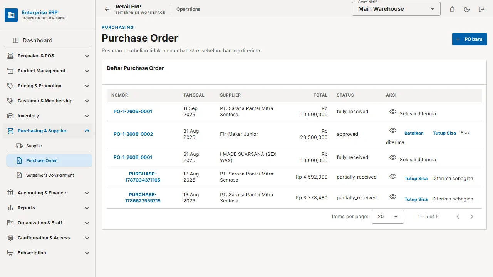This screenshot has width=493, height=277.
Task: Click the Dashboard layout icon
Action: 16,40
